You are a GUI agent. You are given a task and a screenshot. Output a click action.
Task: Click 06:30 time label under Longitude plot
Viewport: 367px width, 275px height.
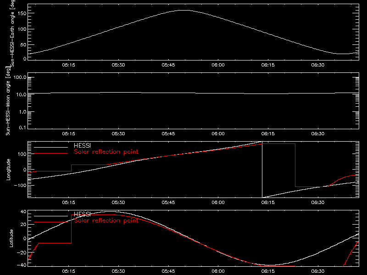318,203
